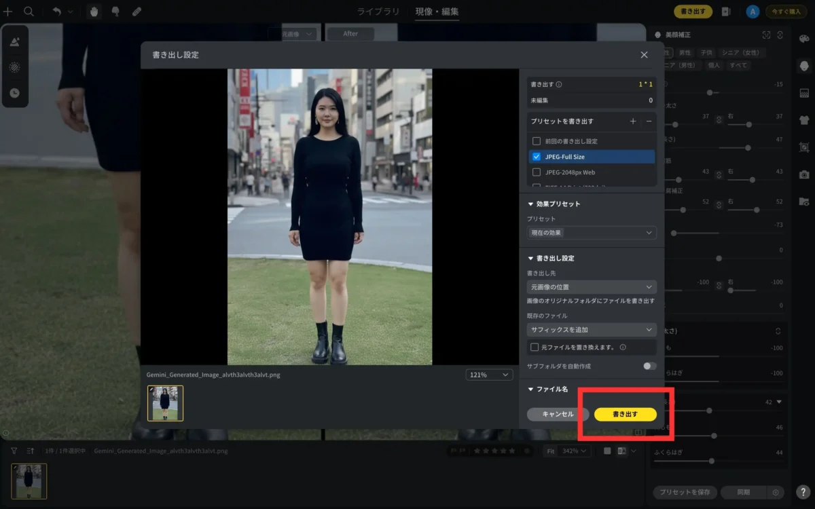Click the plus icon to add export preset
815x509 pixels.
633,121
